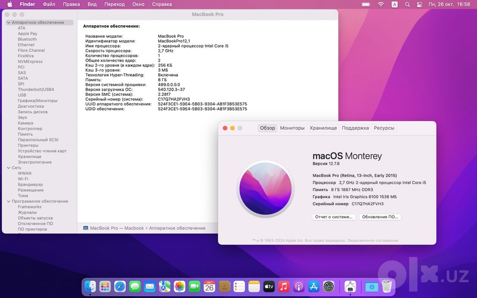
Task: Select Брандмауэр in the sidebar
Action: click(30, 185)
